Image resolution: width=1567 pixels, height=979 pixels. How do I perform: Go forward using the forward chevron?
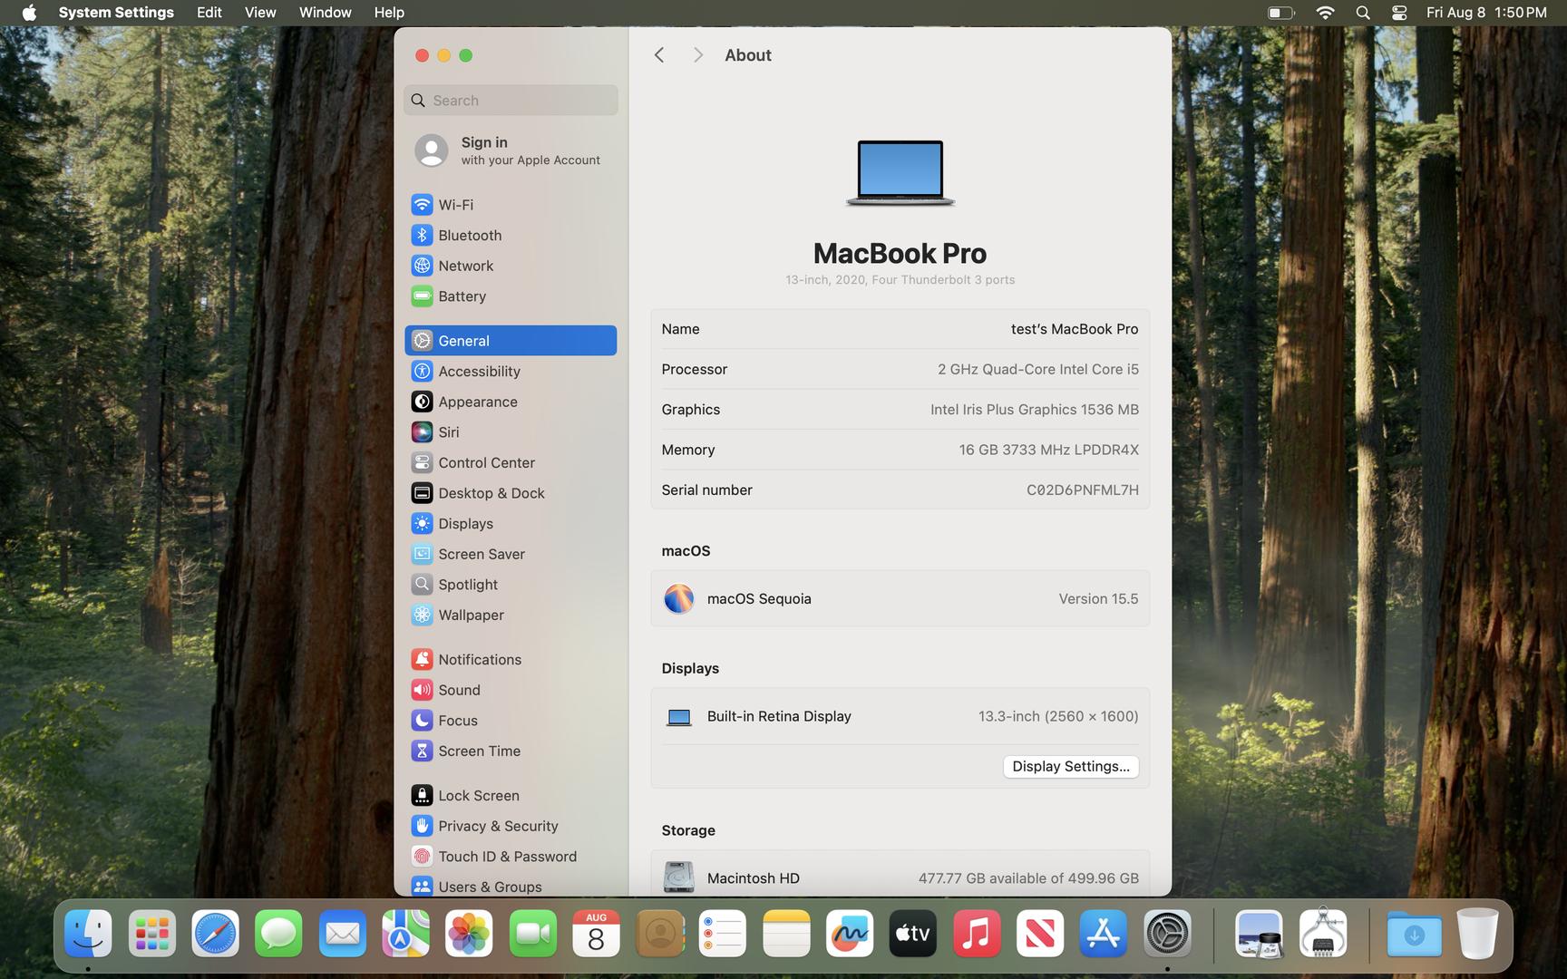pyautogui.click(x=697, y=55)
